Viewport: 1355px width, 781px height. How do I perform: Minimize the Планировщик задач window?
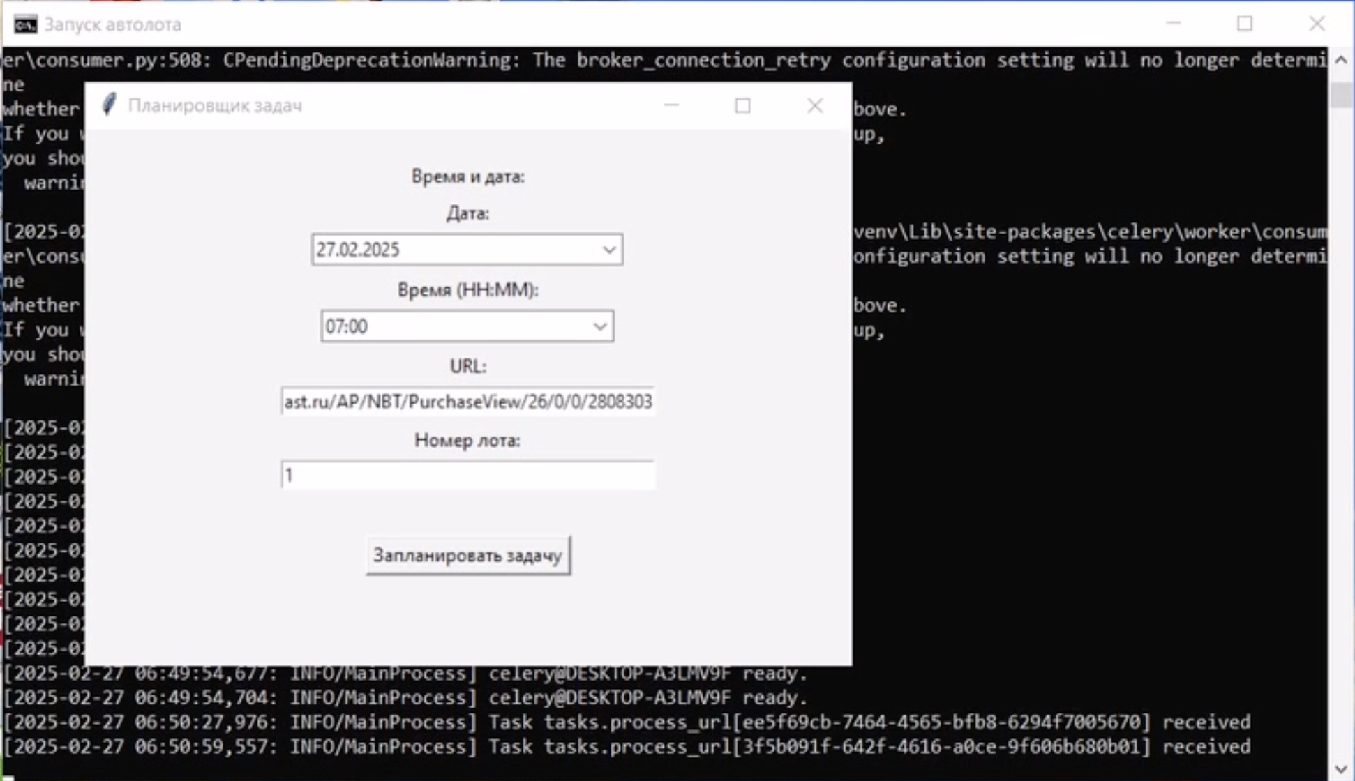click(x=671, y=105)
